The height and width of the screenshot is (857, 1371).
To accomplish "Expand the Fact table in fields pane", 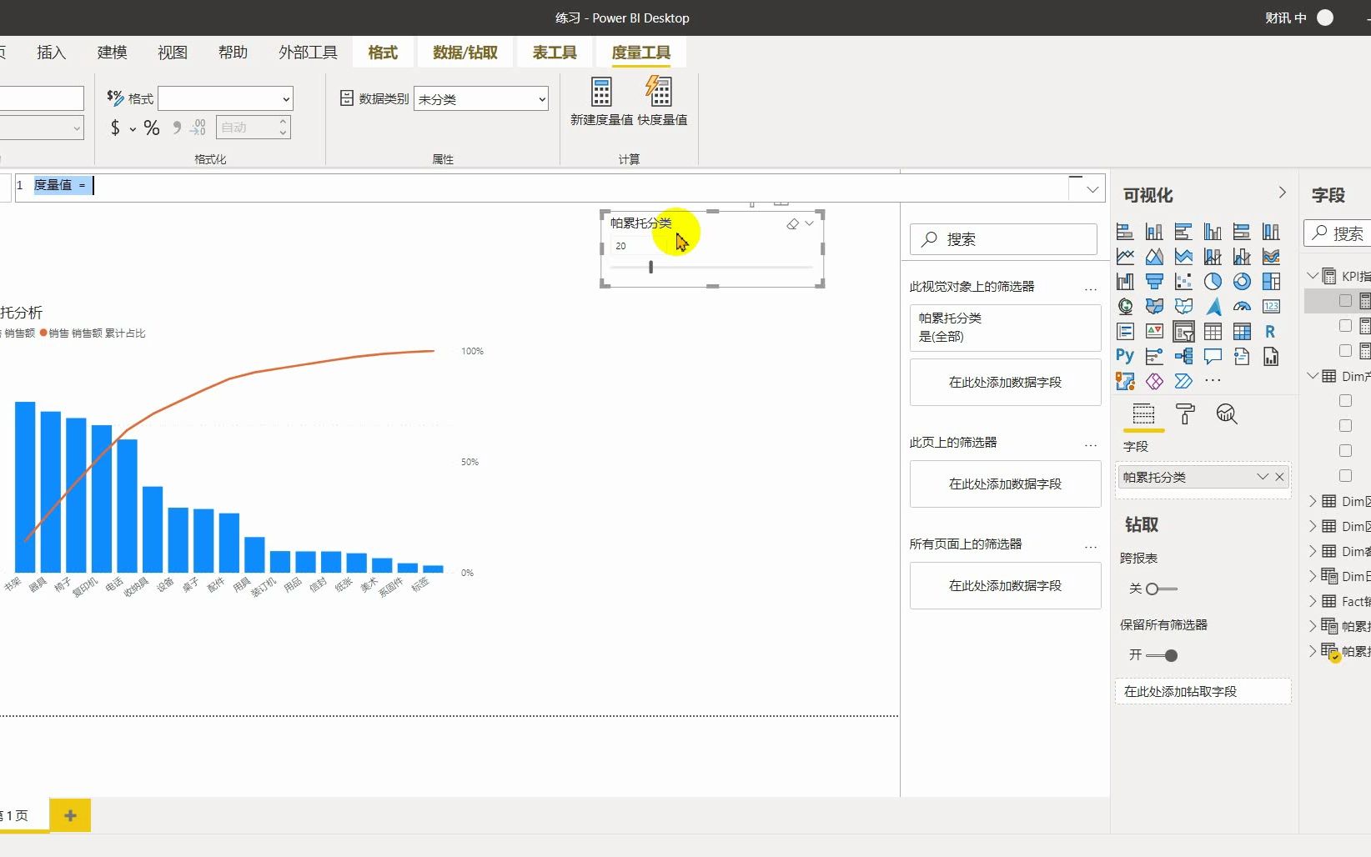I will (1314, 601).
